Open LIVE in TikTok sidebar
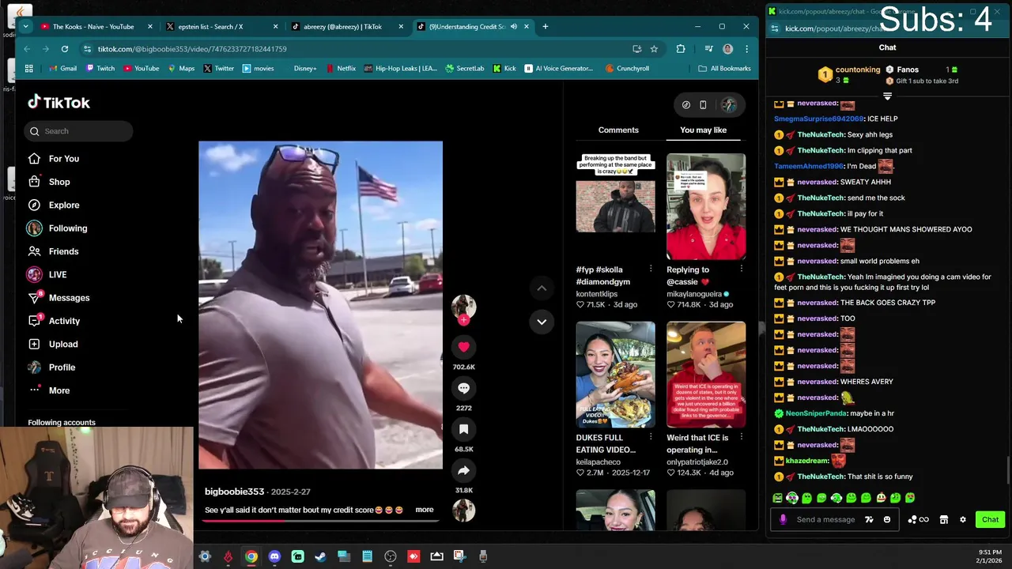1012x569 pixels. [58, 274]
